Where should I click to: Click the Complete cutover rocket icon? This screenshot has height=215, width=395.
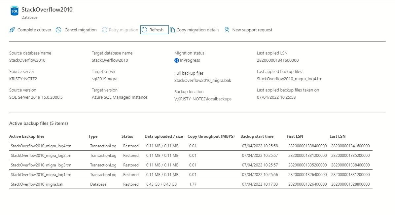[x=12, y=30]
